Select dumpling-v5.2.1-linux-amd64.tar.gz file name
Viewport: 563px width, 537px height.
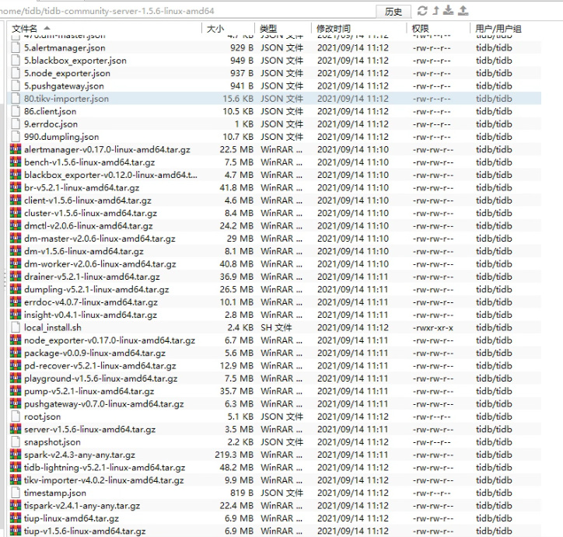[x=96, y=290]
